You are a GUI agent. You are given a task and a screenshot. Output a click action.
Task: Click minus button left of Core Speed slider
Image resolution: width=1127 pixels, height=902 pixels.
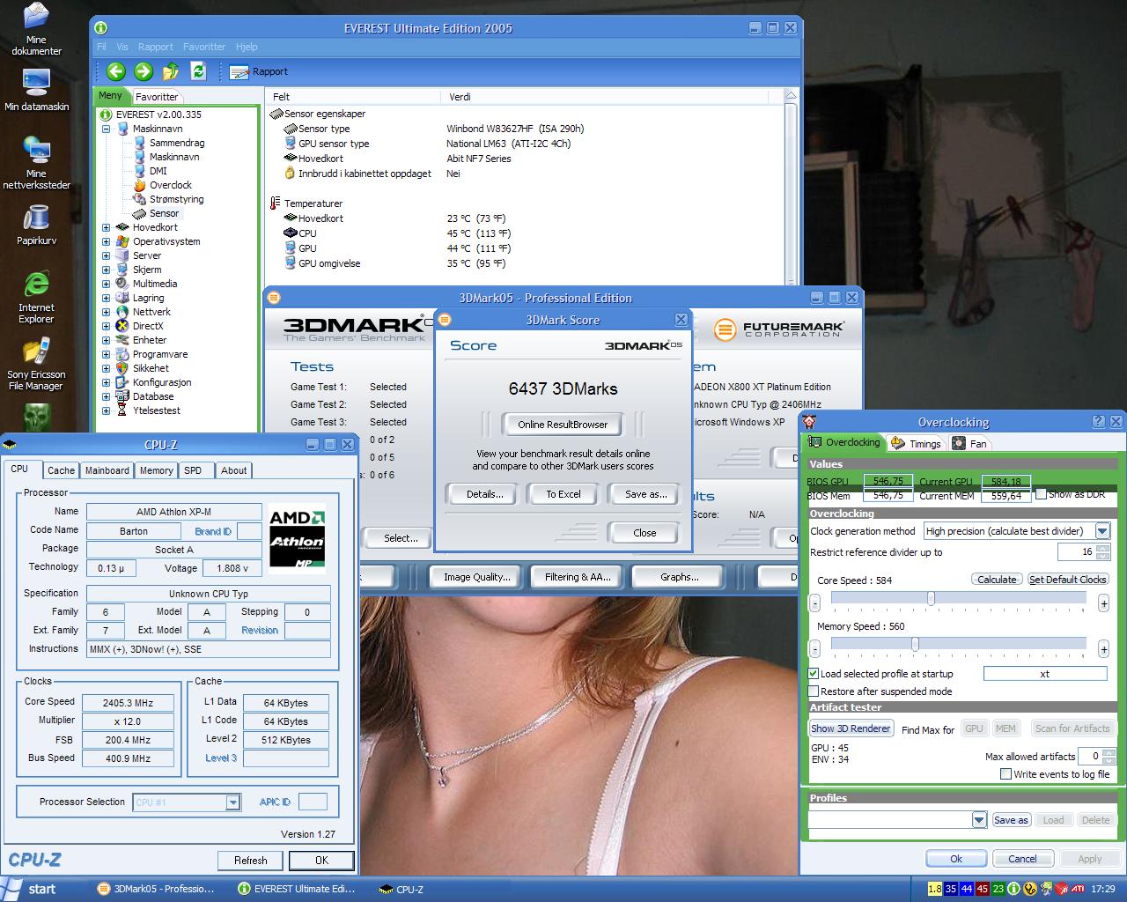pos(814,603)
